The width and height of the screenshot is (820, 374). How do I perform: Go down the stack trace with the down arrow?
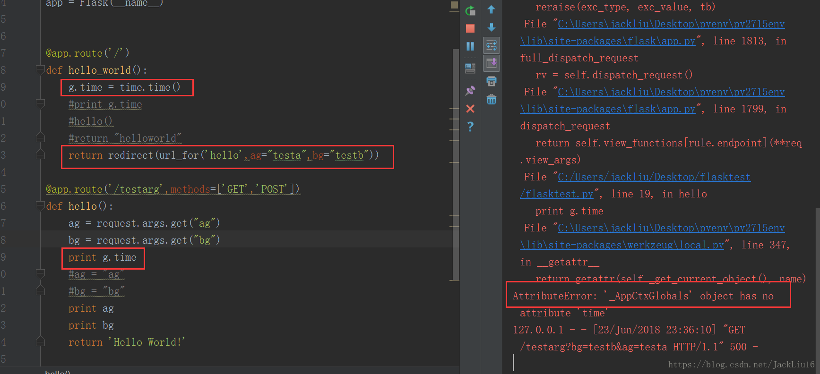click(492, 27)
